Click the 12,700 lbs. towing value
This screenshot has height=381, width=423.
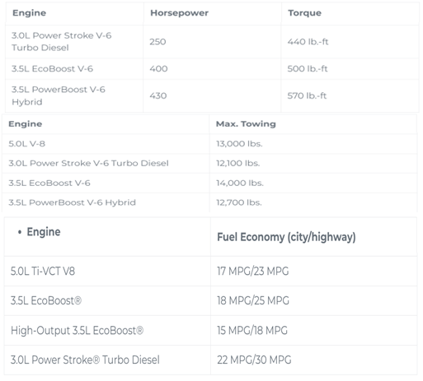239,202
